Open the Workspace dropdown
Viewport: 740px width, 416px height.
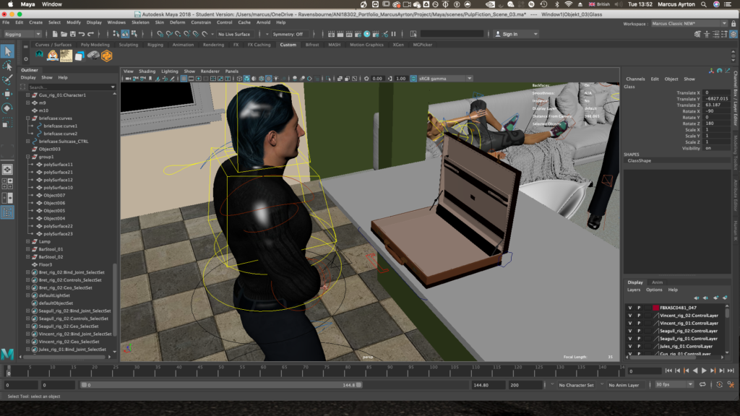689,23
